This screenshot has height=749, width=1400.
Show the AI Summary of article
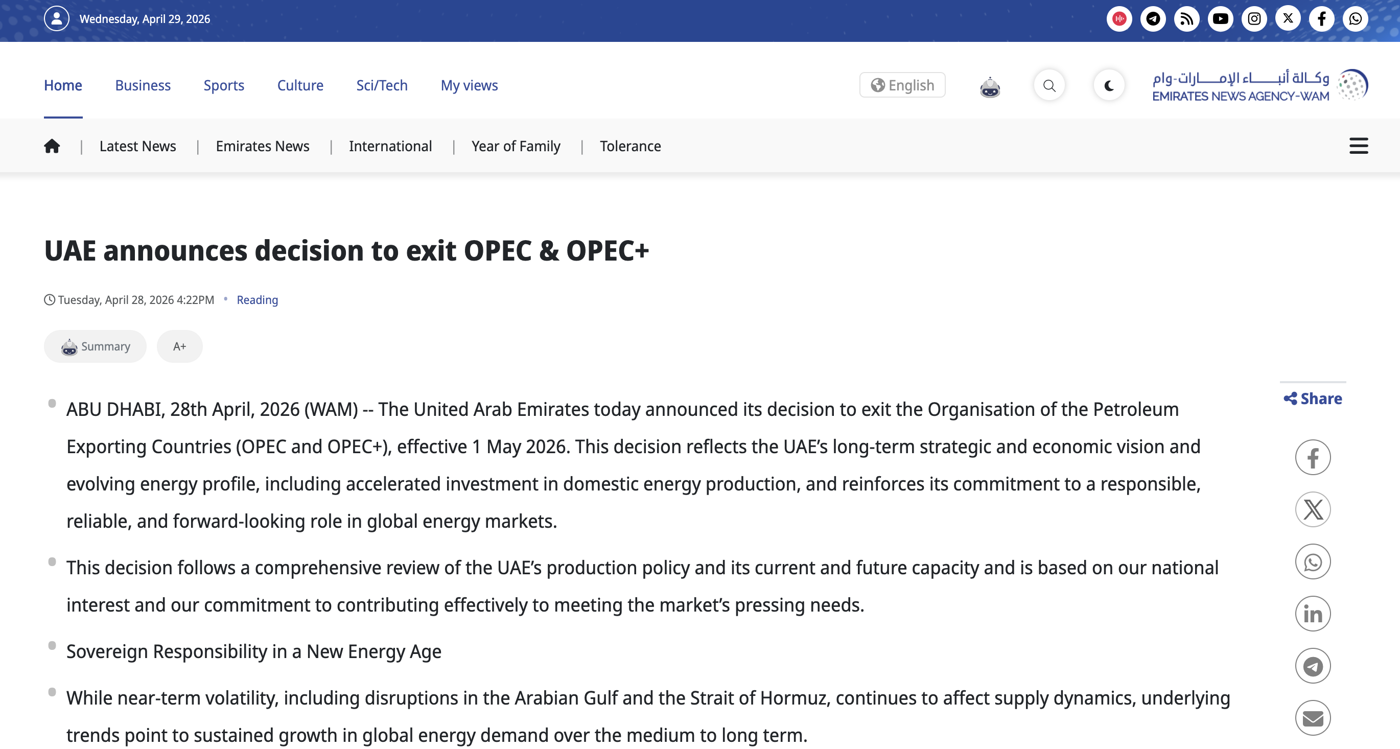point(95,346)
